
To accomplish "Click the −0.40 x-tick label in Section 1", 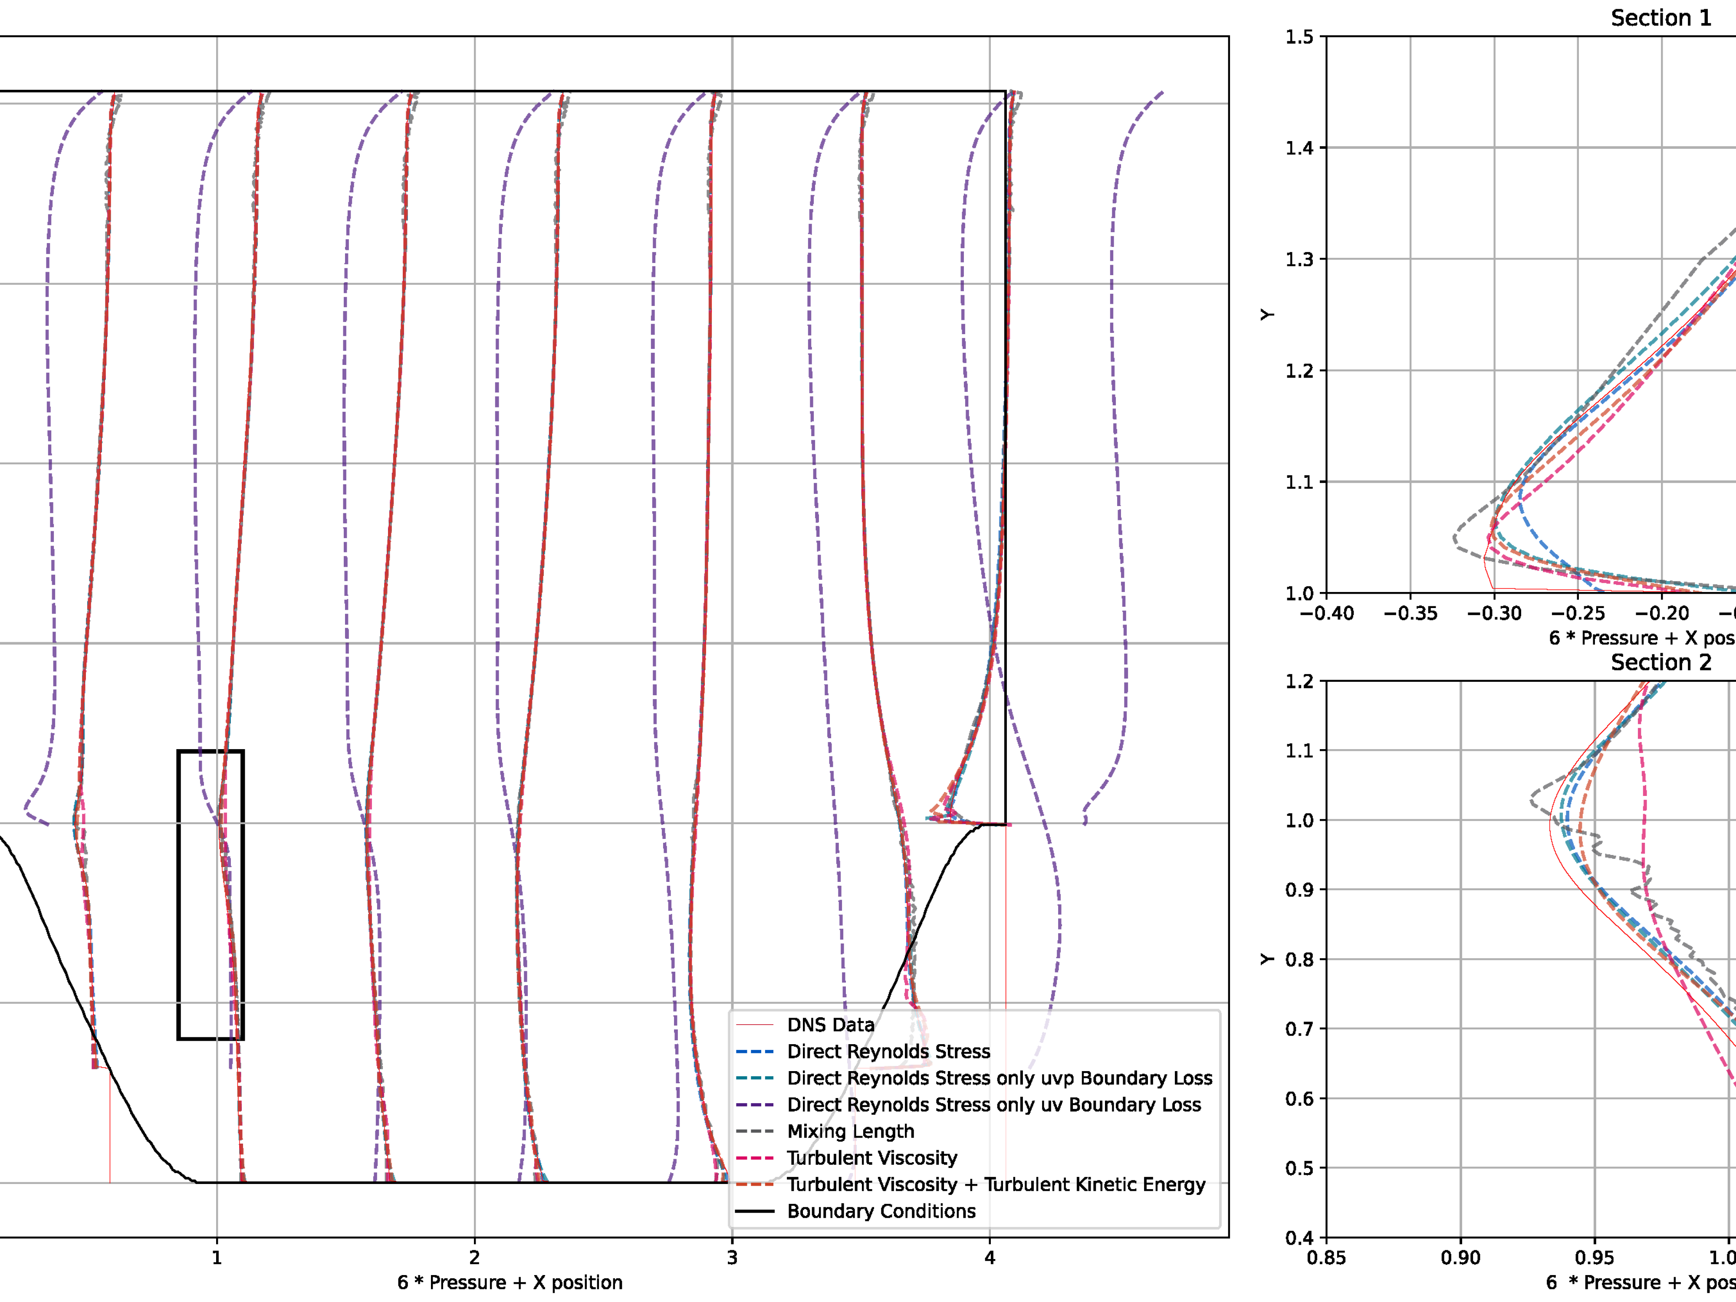I will pyautogui.click(x=1326, y=614).
